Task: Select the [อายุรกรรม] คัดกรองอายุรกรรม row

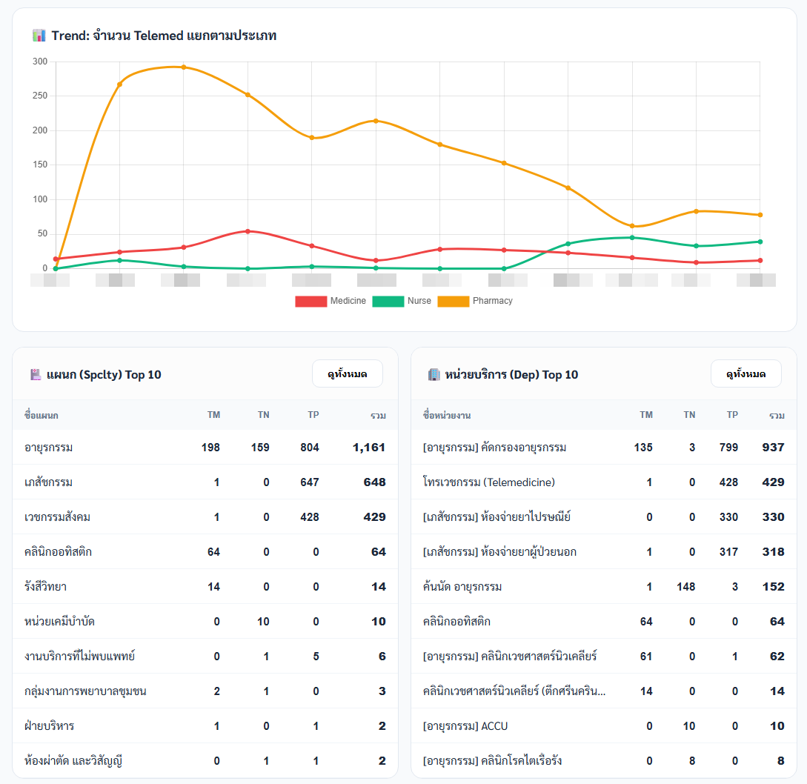Action: pos(604,448)
